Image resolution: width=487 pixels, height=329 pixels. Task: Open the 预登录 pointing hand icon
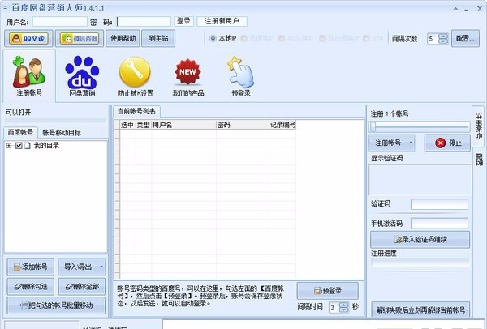(241, 76)
